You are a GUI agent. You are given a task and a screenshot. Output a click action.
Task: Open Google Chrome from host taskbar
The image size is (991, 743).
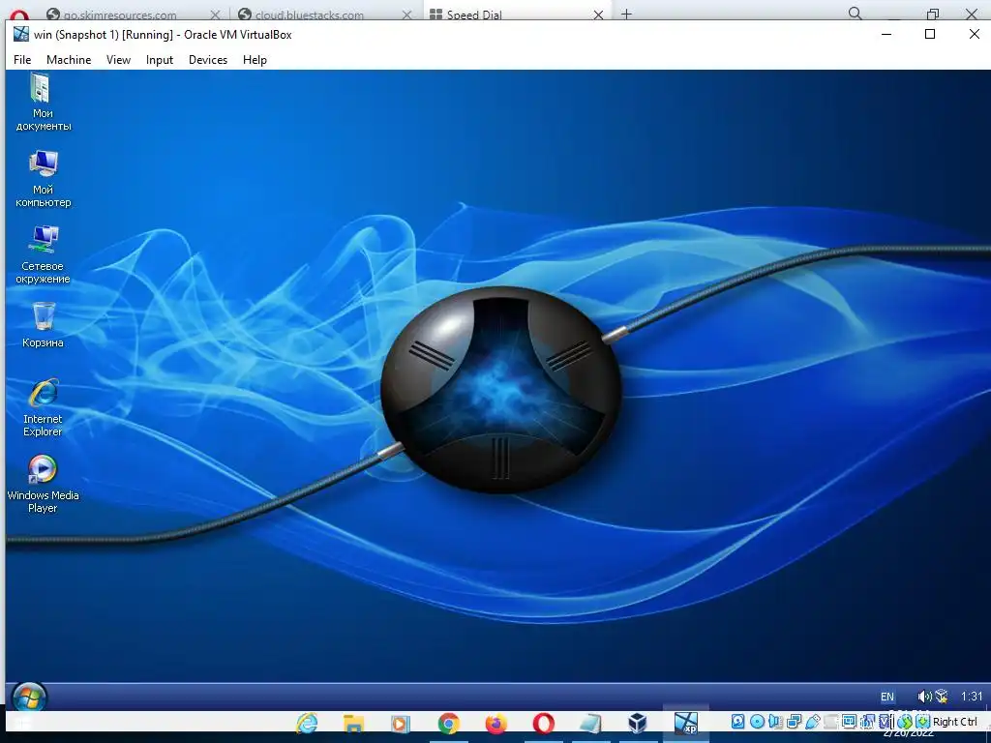(449, 723)
